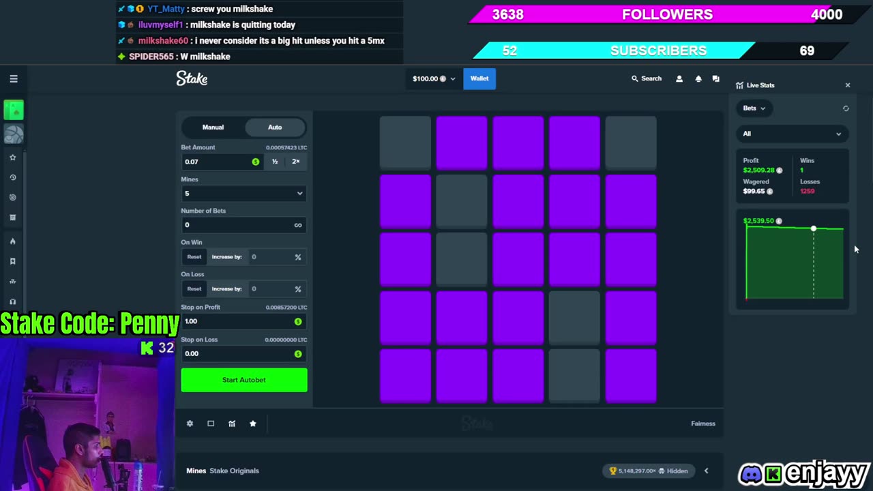
Task: Select gray tile in bottom row of grid
Action: click(x=574, y=376)
